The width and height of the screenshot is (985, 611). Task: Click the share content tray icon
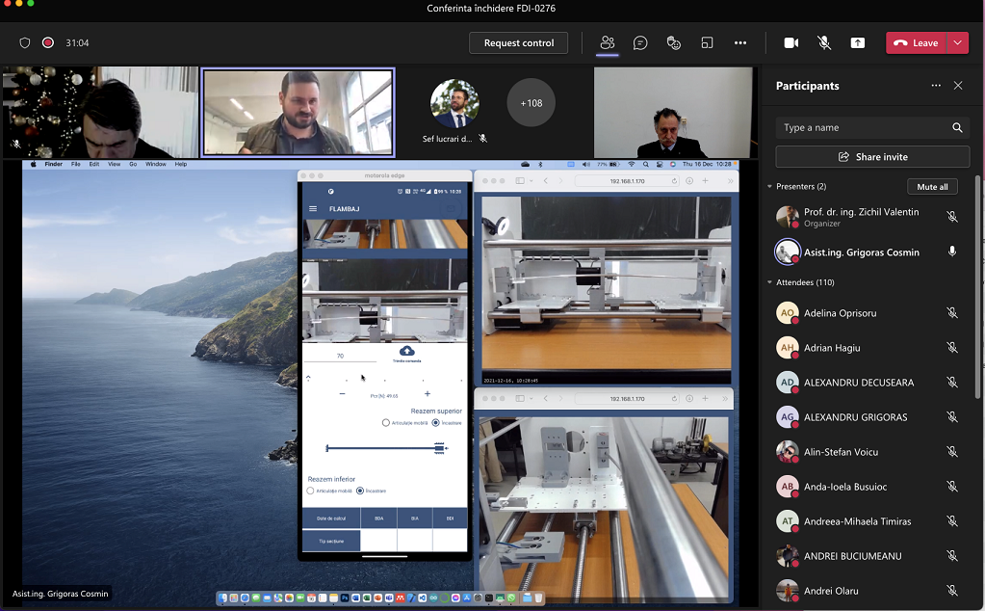coord(857,42)
